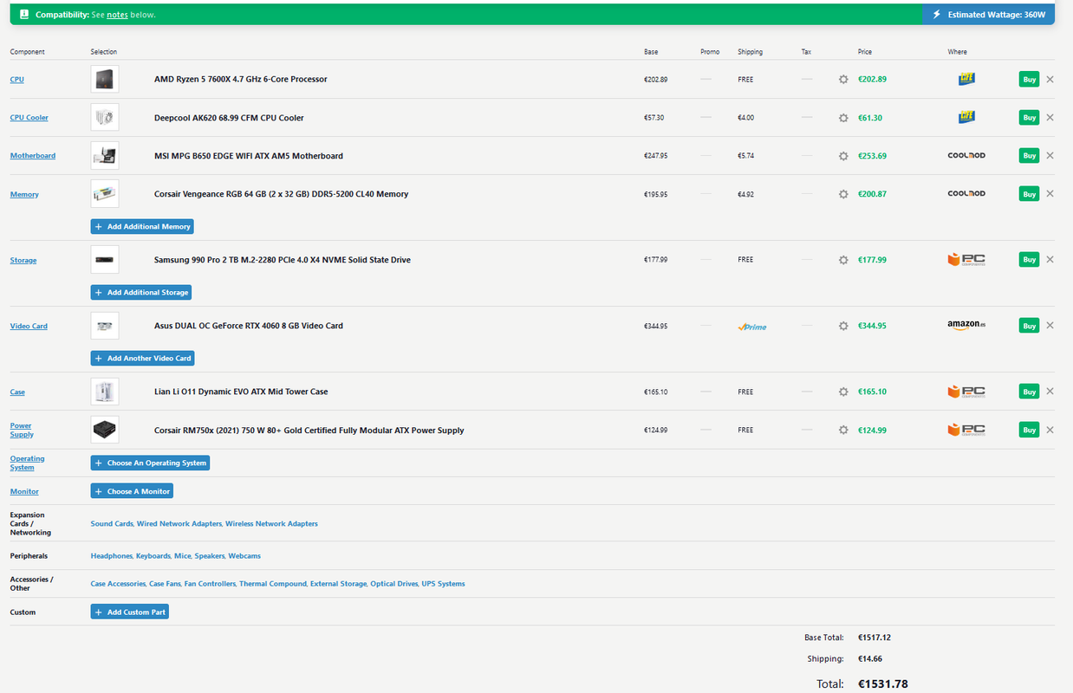Buy the Asus RTX 4060 card
This screenshot has height=693, width=1073.
(1029, 326)
